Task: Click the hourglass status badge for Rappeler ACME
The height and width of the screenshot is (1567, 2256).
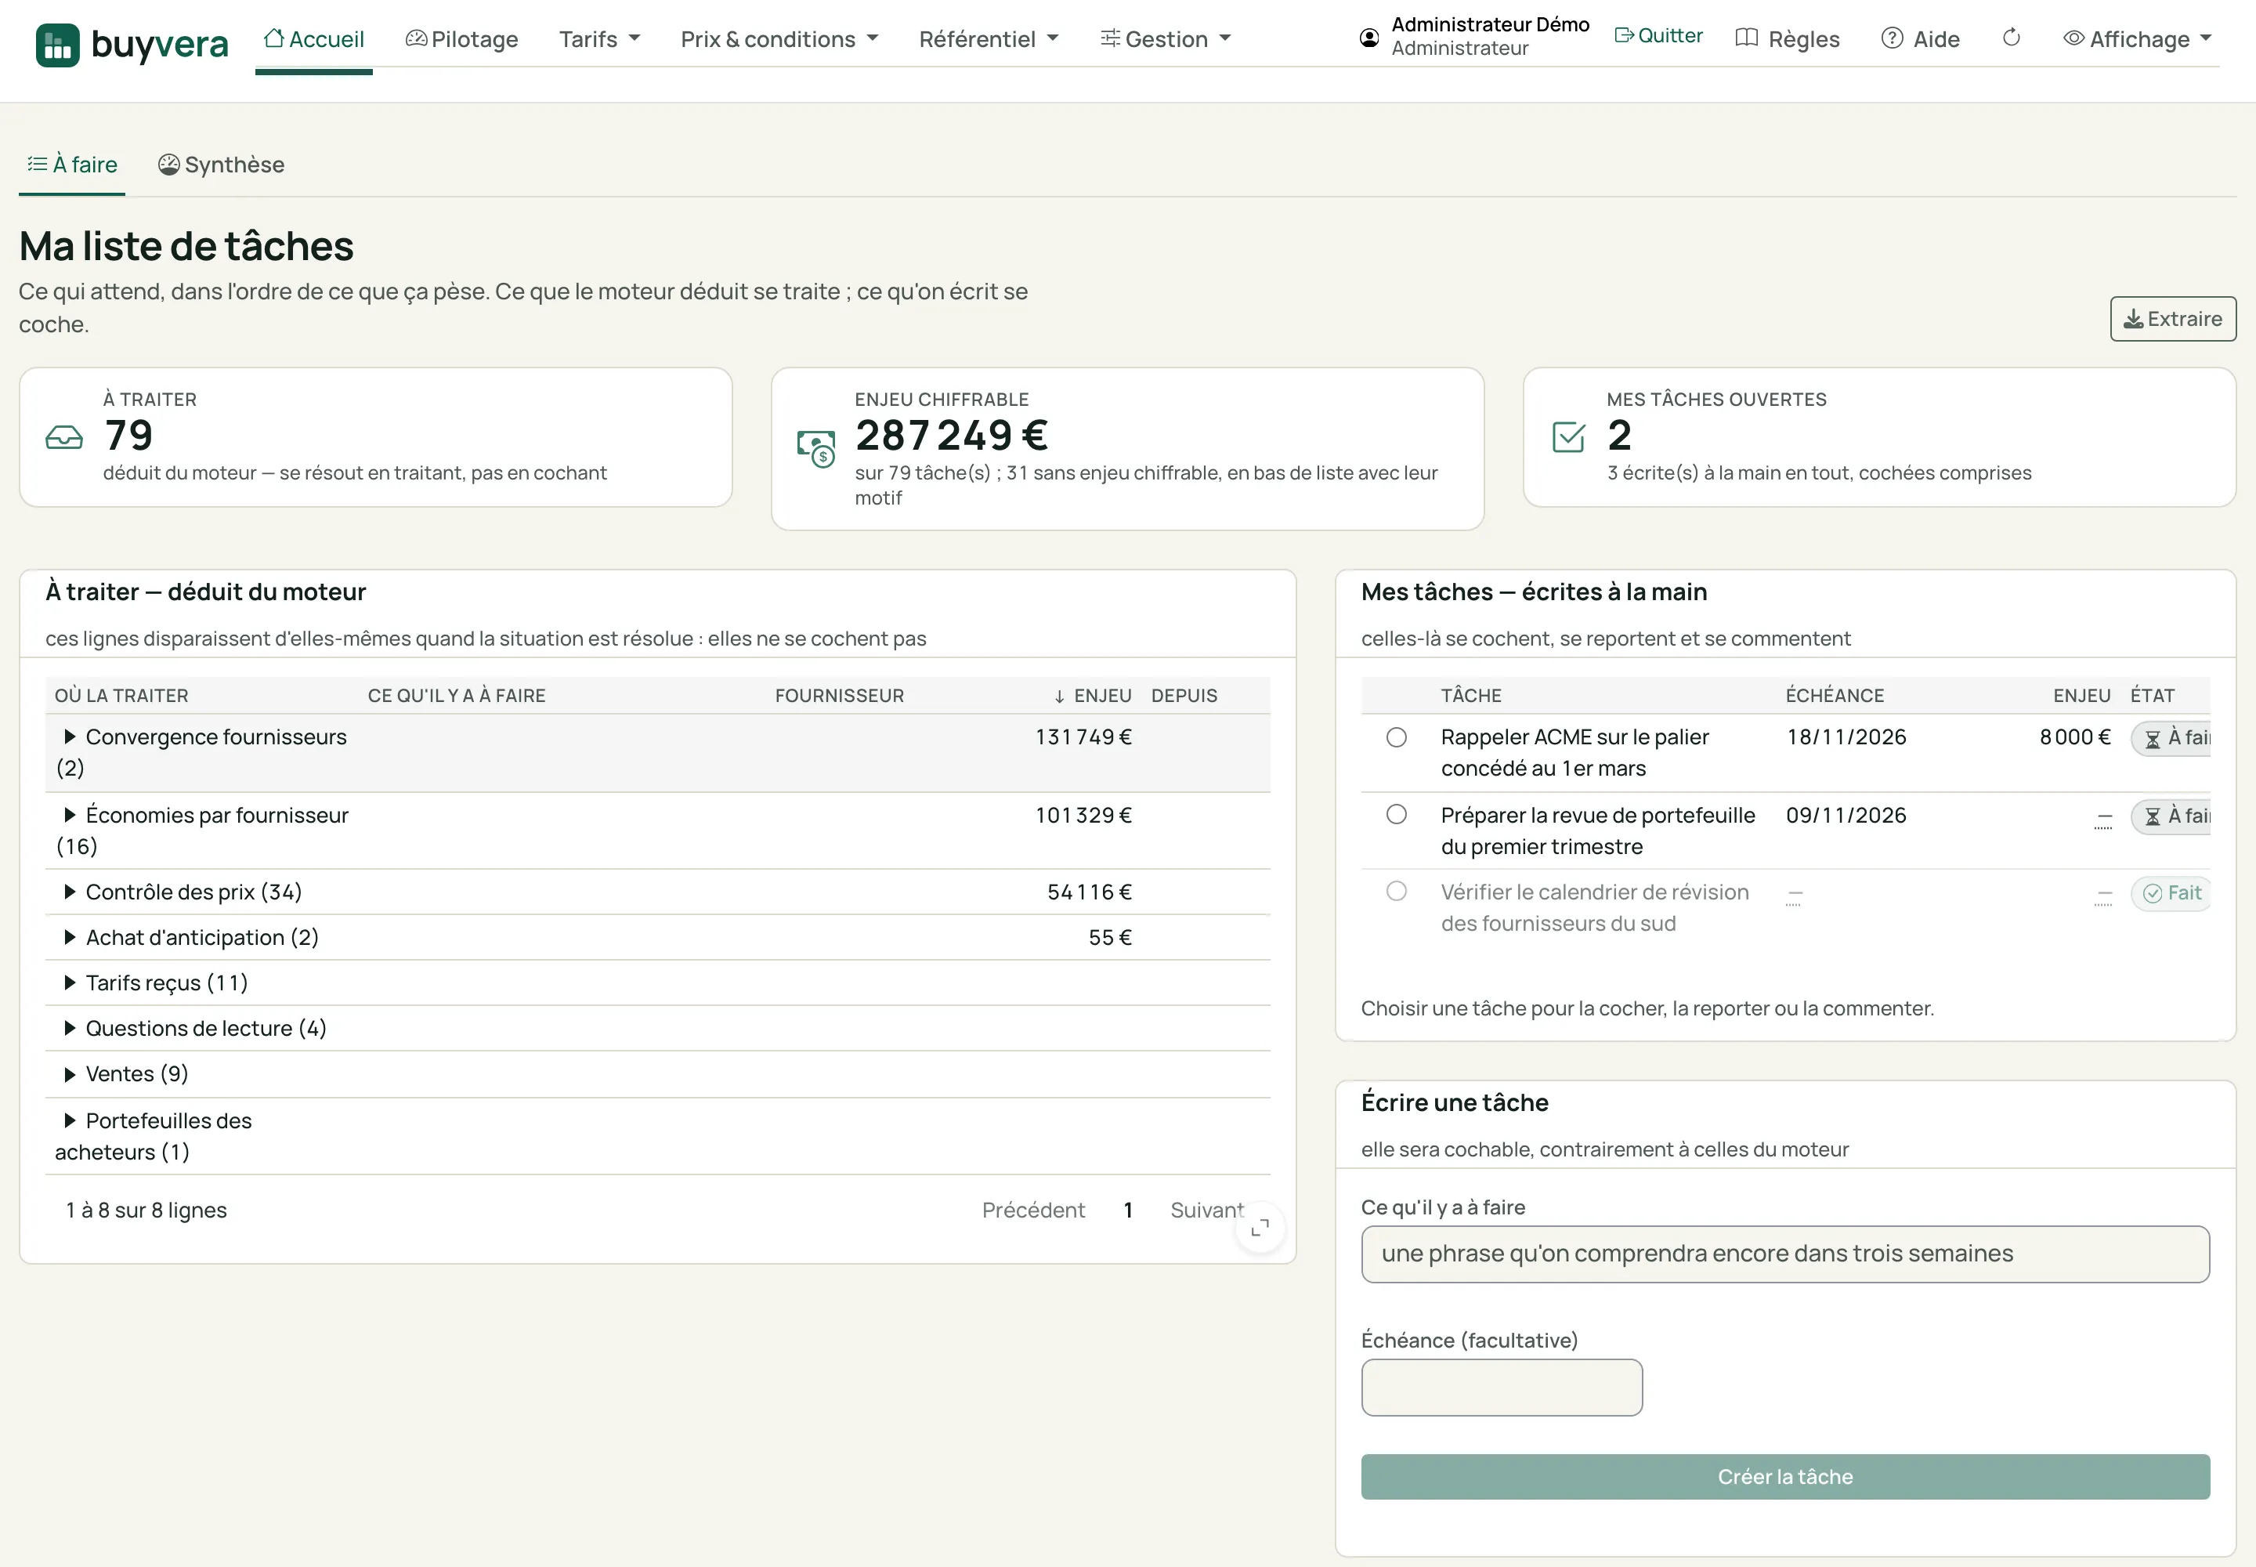Action: [2171, 738]
